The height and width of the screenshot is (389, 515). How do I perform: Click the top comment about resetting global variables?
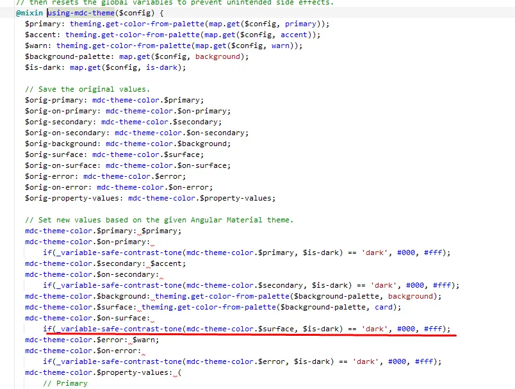pos(175,3)
